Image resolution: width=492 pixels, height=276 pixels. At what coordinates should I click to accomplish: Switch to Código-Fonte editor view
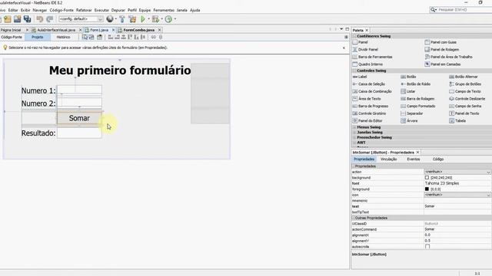pyautogui.click(x=12, y=37)
